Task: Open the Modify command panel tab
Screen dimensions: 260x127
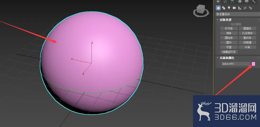Action: point(225,2)
